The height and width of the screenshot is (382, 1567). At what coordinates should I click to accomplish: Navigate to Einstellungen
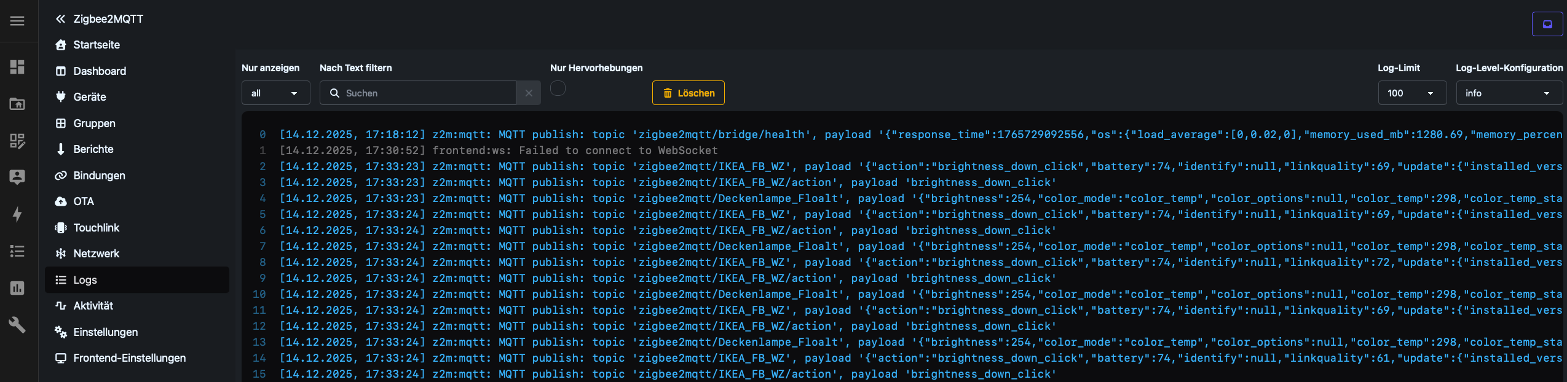pyautogui.click(x=105, y=332)
